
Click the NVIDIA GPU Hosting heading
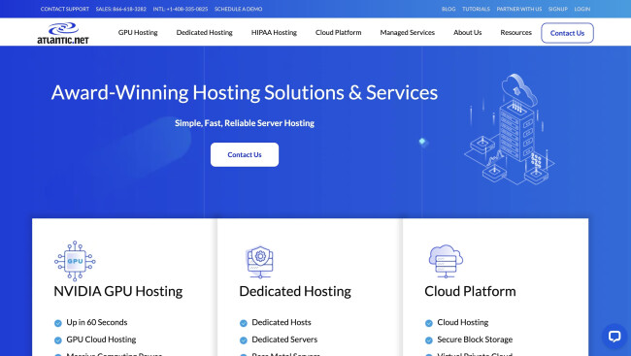[x=118, y=291]
